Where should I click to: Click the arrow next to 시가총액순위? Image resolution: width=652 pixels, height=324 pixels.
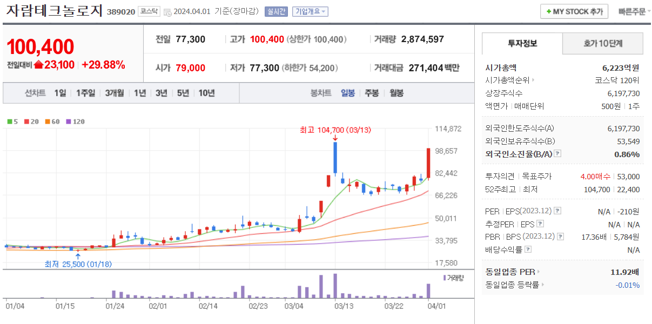534,80
